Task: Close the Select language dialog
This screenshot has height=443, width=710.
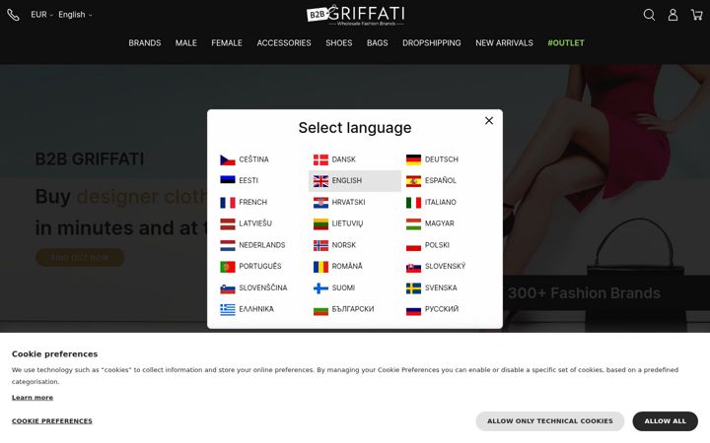Action: pos(489,121)
